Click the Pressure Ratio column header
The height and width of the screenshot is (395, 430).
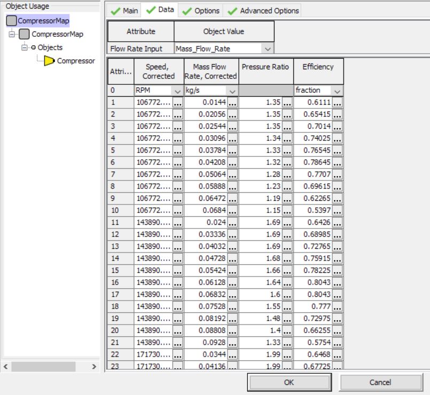coord(265,72)
